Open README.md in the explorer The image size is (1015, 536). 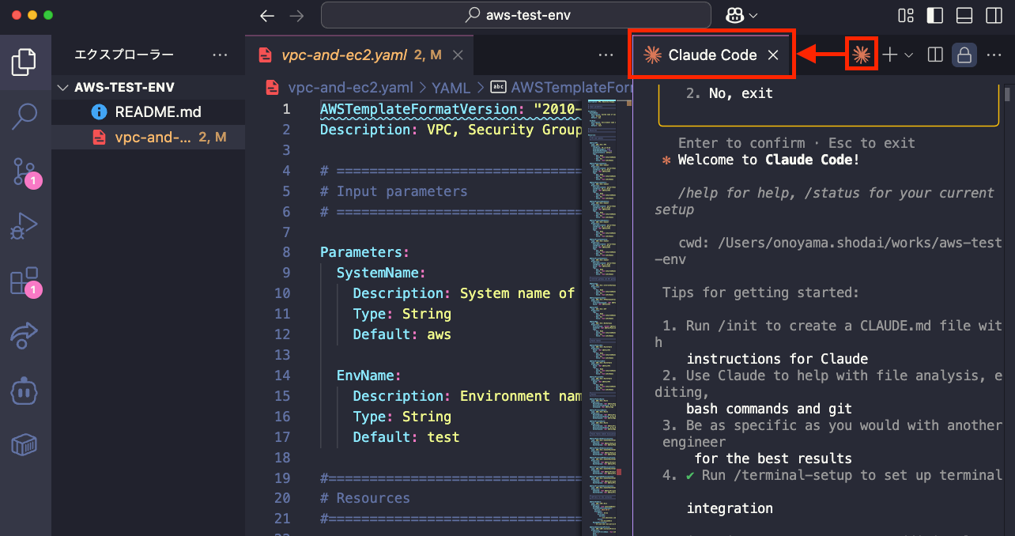(x=149, y=111)
